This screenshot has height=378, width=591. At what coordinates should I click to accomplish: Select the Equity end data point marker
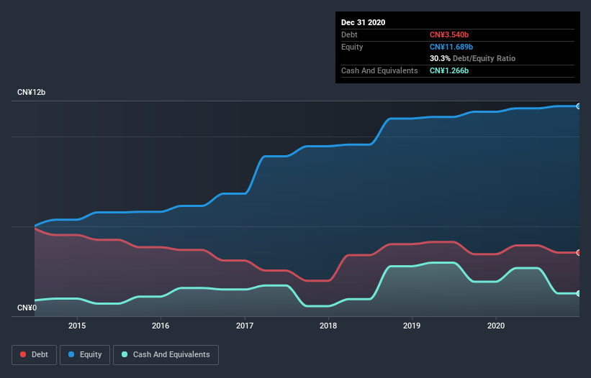click(x=579, y=106)
